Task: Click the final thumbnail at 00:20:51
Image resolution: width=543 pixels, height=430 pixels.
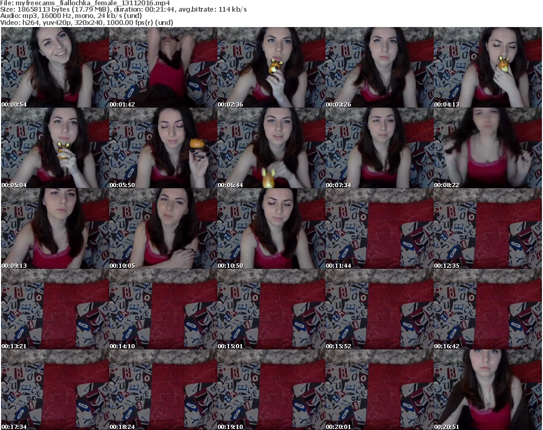Action: pos(487,390)
